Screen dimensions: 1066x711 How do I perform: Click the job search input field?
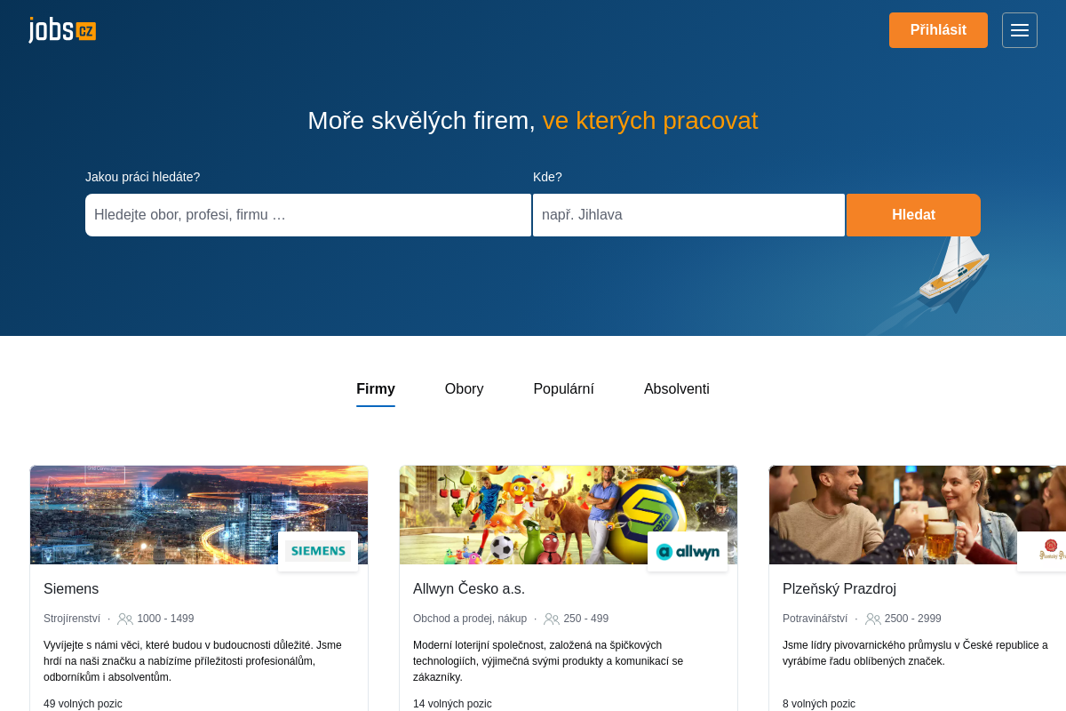click(307, 214)
